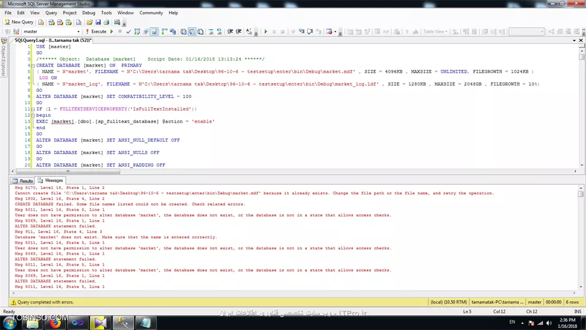Uncomment the selected lines
Image resolution: width=586 pixels, height=330 pixels.
click(219, 32)
